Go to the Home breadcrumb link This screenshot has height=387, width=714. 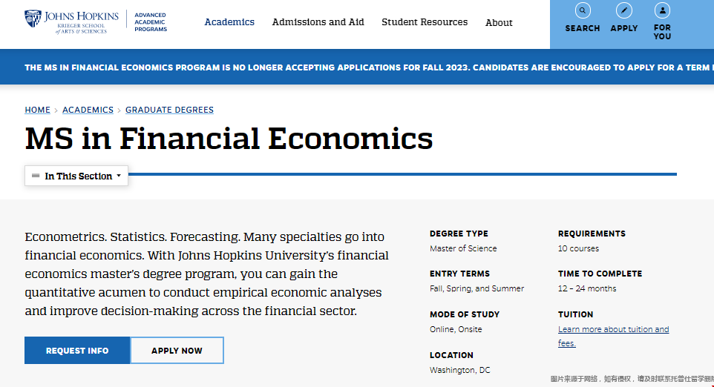pyautogui.click(x=37, y=110)
